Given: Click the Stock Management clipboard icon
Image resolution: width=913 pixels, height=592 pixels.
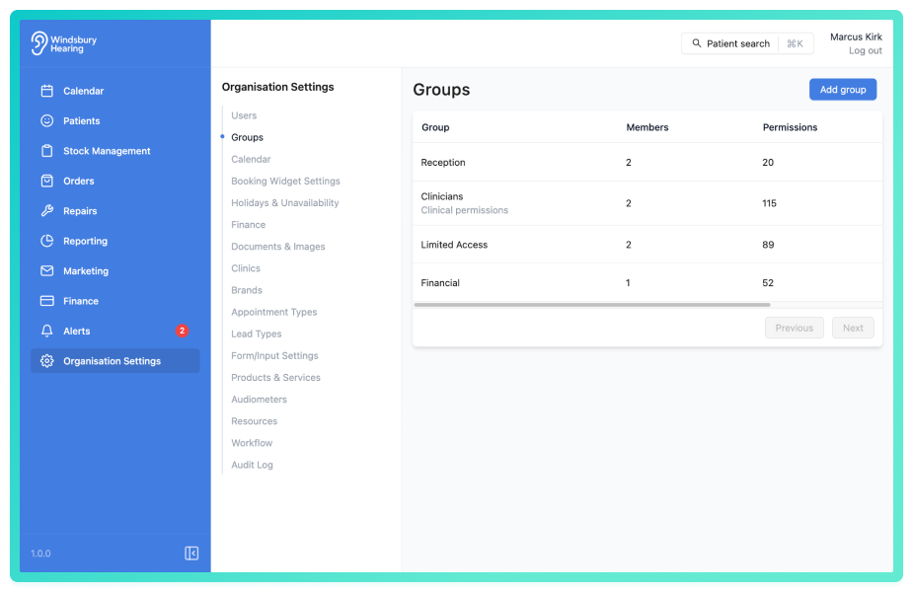Looking at the screenshot, I should (x=47, y=151).
